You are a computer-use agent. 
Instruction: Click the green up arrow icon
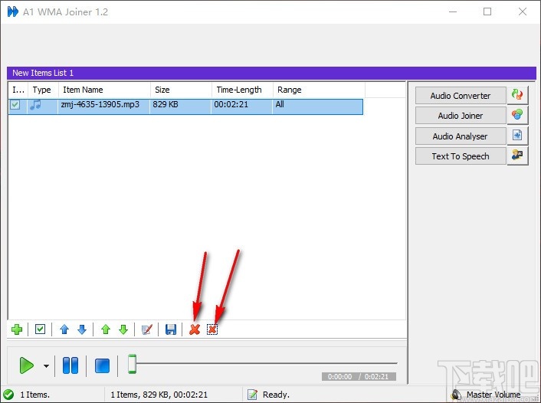click(106, 329)
